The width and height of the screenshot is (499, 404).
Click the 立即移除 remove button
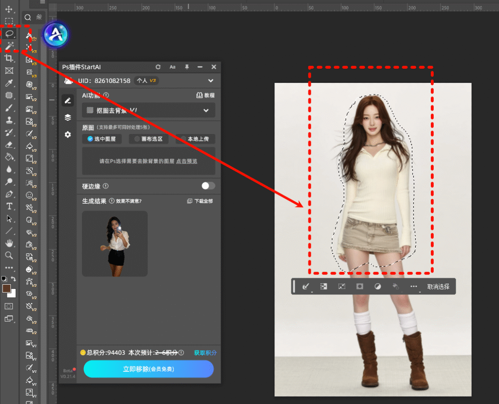pyautogui.click(x=148, y=369)
